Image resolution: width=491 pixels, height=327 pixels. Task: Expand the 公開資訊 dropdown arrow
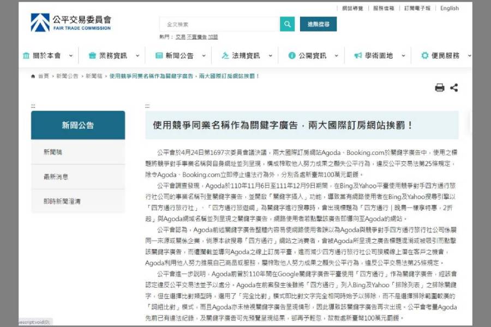[336, 56]
